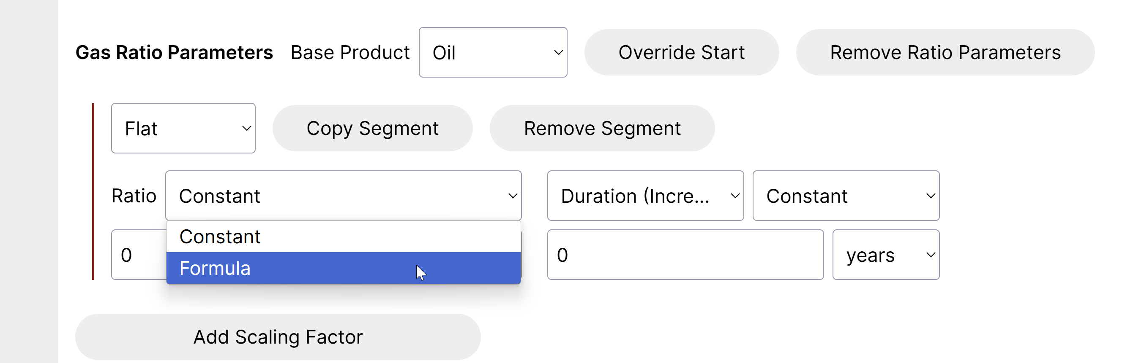The width and height of the screenshot is (1144, 363).
Task: Click chevron arrow of Oil dropdown
Action: (558, 52)
